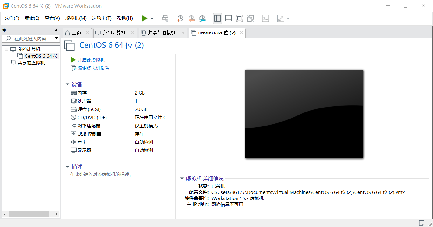Click the virtual machine screen thumbnail

coord(304,114)
